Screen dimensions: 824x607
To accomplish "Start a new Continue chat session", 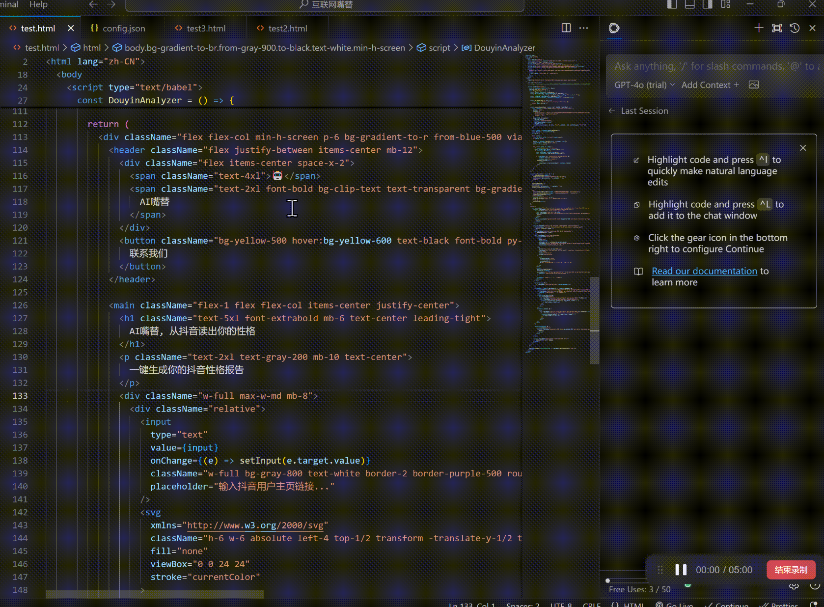I will 759,28.
